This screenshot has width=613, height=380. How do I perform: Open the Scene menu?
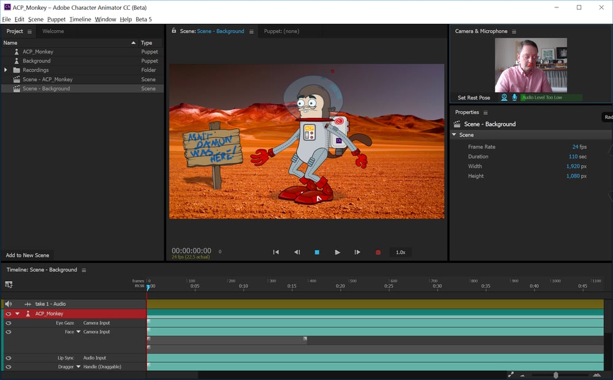coord(36,19)
